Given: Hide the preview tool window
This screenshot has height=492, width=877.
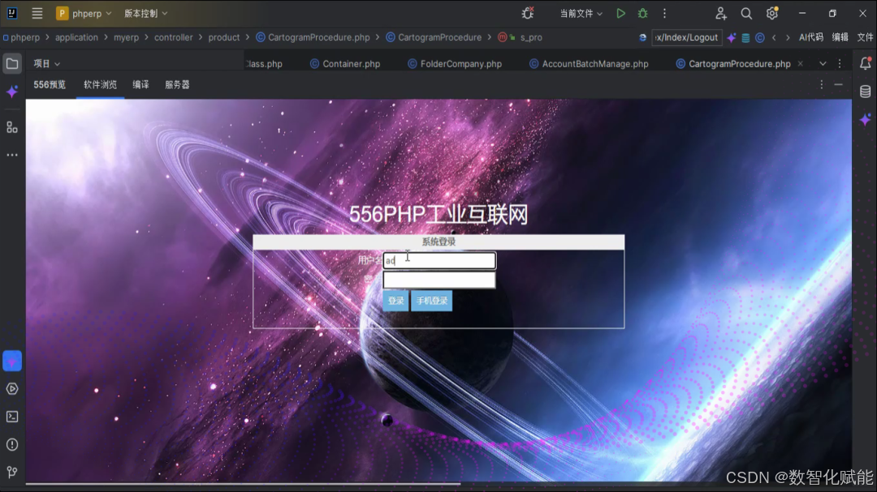Looking at the screenshot, I should (x=838, y=85).
